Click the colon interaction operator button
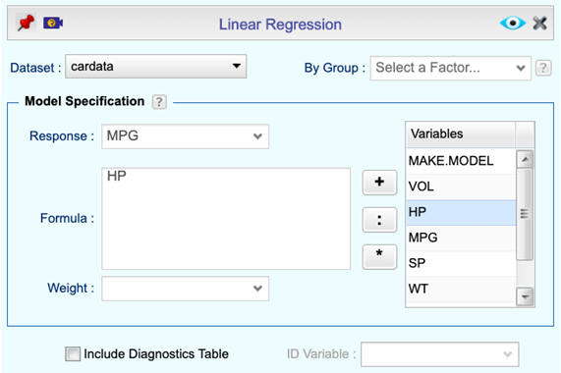 (x=379, y=220)
